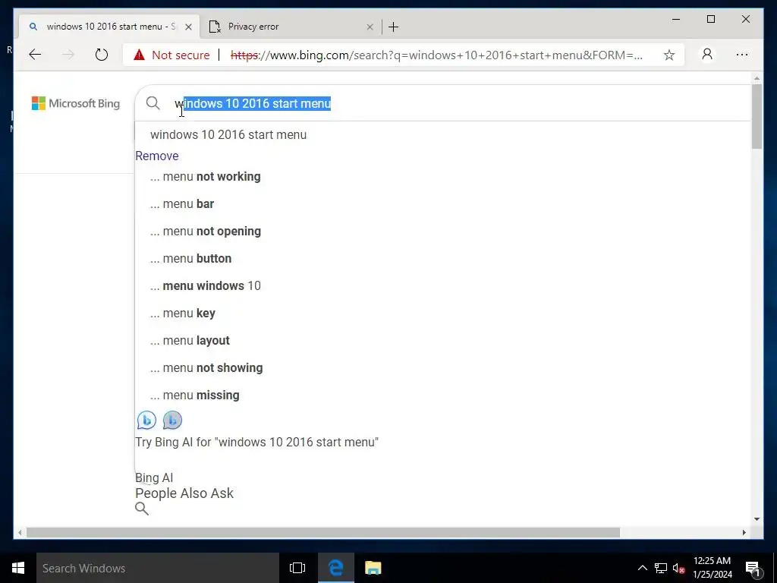
Task: Maximize the Edge browser window
Action: tap(710, 19)
